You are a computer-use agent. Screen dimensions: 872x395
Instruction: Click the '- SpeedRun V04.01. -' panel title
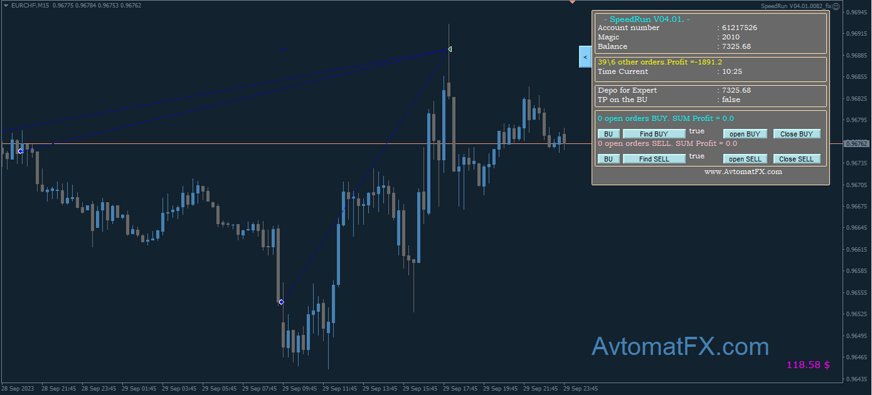[646, 19]
